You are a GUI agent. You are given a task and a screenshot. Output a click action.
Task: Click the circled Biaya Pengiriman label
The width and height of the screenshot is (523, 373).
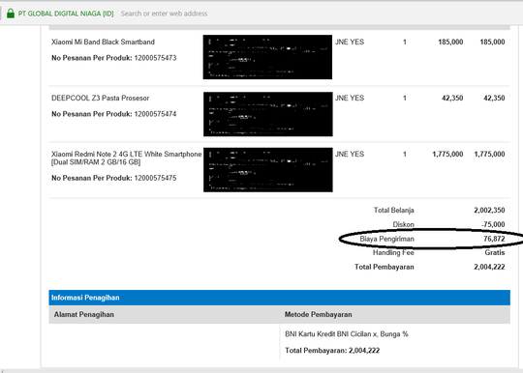pos(386,239)
